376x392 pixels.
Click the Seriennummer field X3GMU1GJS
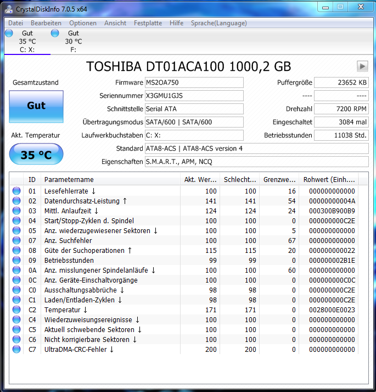pos(194,96)
